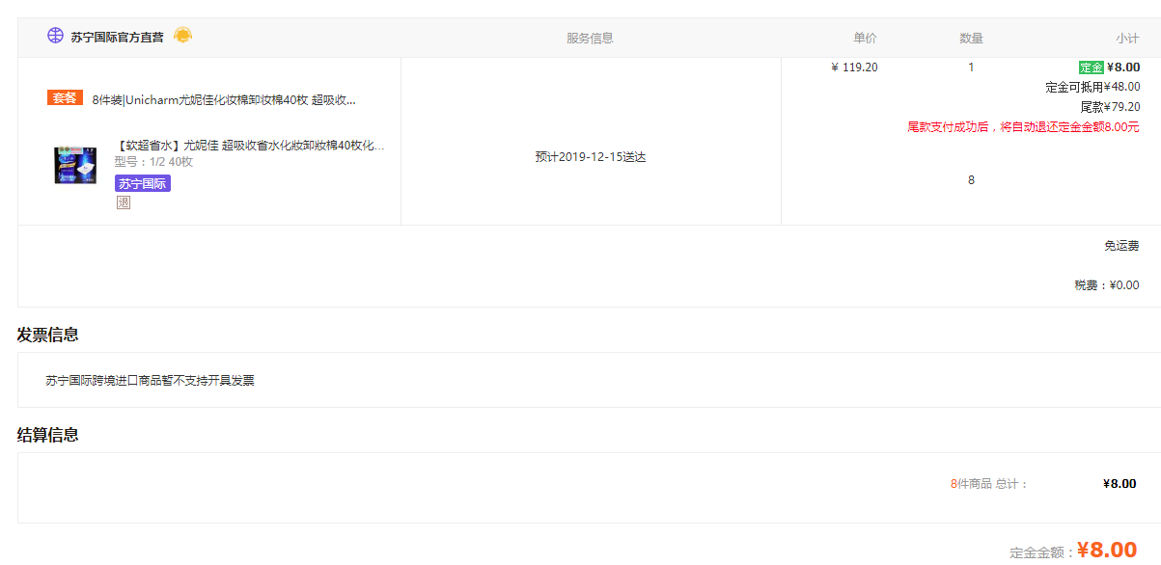Image resolution: width=1161 pixels, height=565 pixels.
Task: Select the 税费：¥0.00 tax text
Action: tap(1107, 285)
